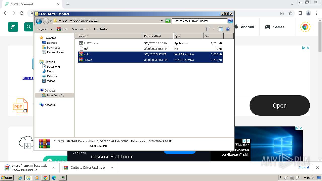
Task: Open Desktop in navigation pane
Action: (50, 43)
